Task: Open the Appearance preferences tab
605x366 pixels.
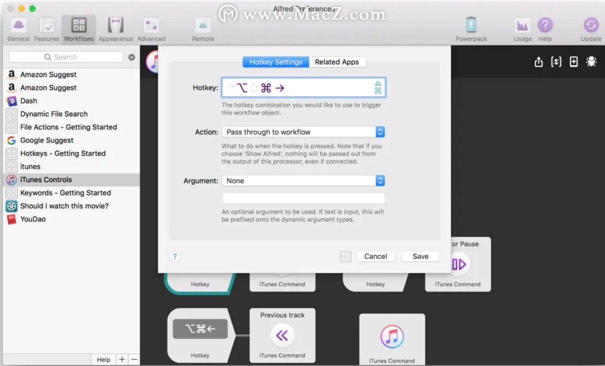Action: click(x=116, y=29)
